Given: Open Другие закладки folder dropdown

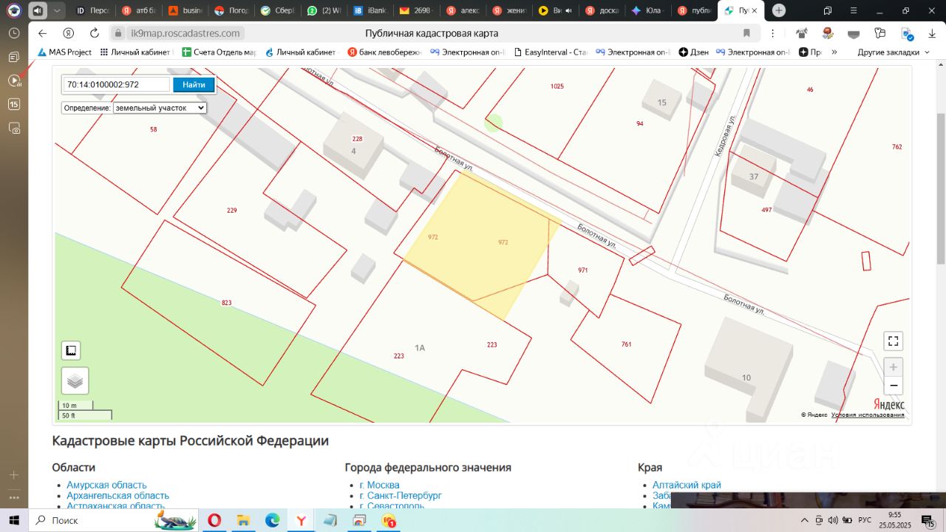Looking at the screenshot, I should 894,52.
